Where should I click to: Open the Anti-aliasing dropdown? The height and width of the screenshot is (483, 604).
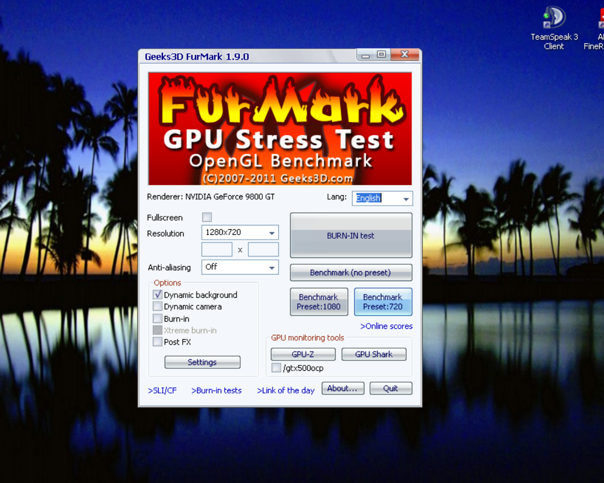(x=240, y=267)
